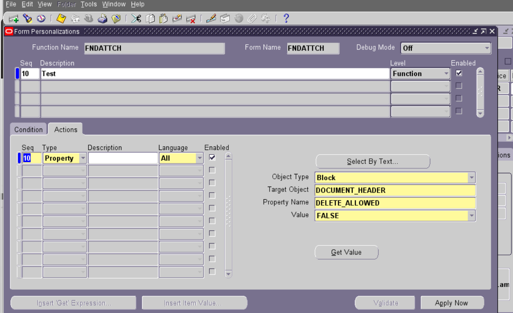Open Window Help question mark icon

(x=286, y=18)
